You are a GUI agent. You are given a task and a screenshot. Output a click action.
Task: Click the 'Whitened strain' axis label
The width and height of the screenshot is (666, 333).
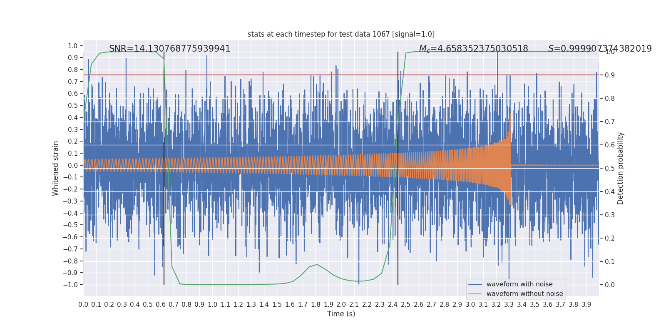click(56, 168)
